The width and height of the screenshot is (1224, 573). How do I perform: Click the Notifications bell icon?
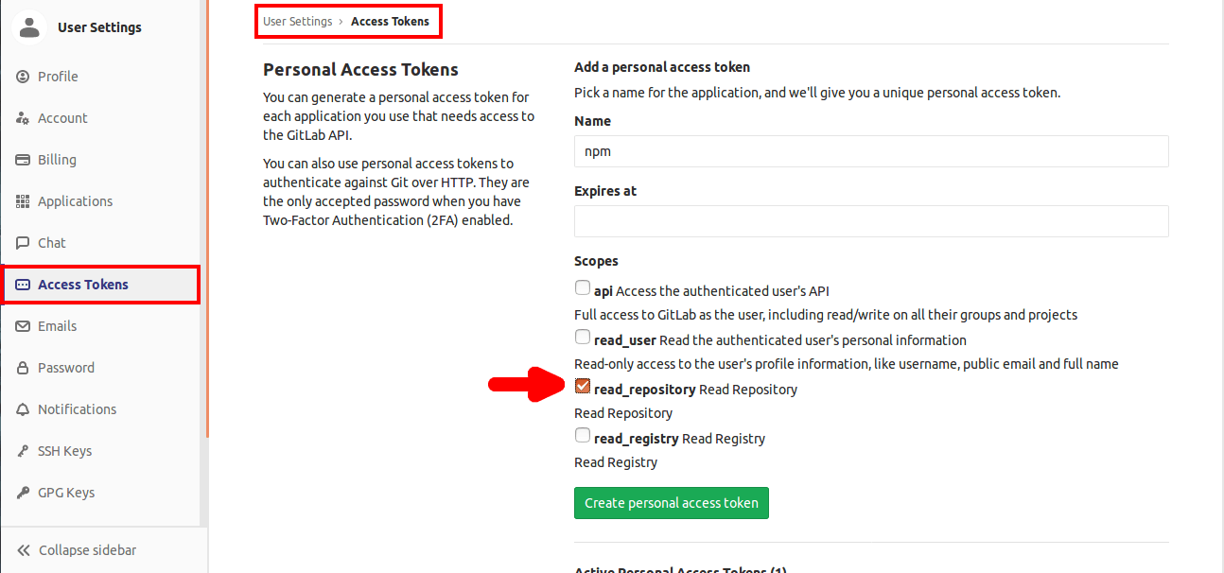[x=23, y=409]
